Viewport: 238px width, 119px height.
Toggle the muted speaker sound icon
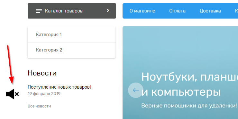point(12,94)
